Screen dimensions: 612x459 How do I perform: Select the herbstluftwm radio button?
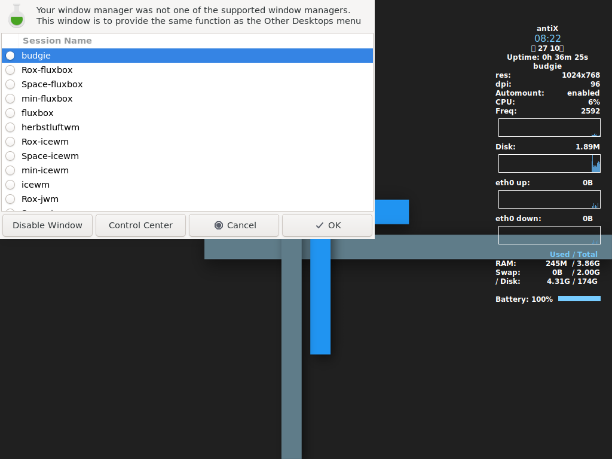[11, 128]
